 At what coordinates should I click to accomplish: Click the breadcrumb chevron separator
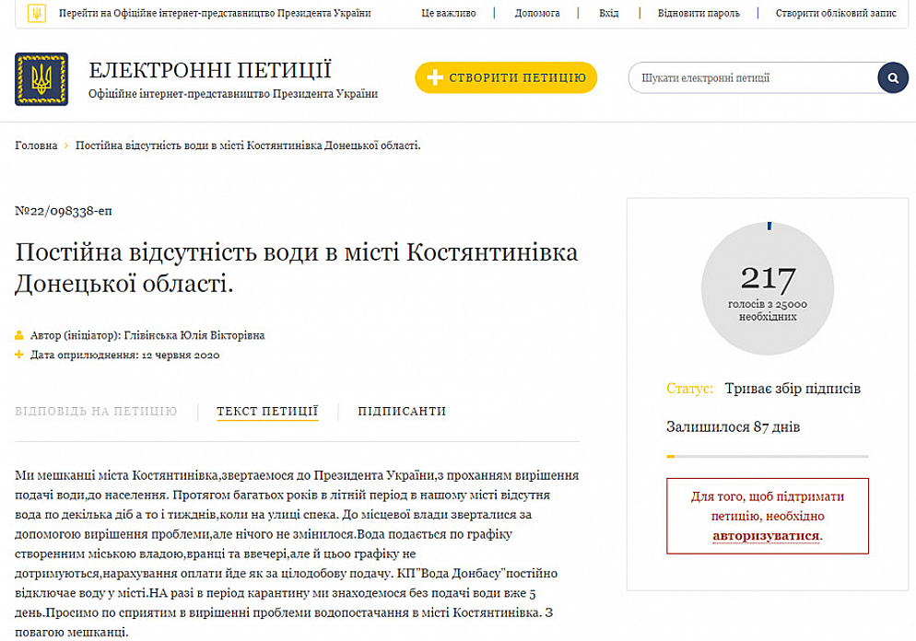[66, 146]
